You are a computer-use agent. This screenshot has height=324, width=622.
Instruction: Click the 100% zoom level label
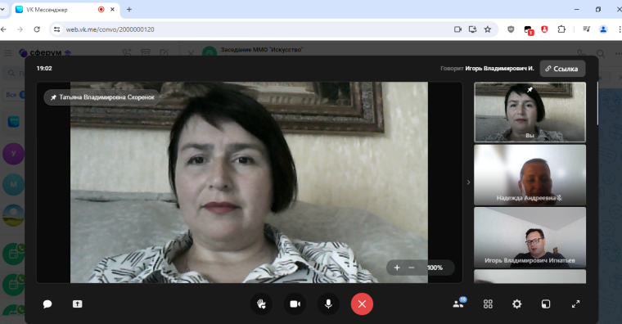(x=435, y=268)
